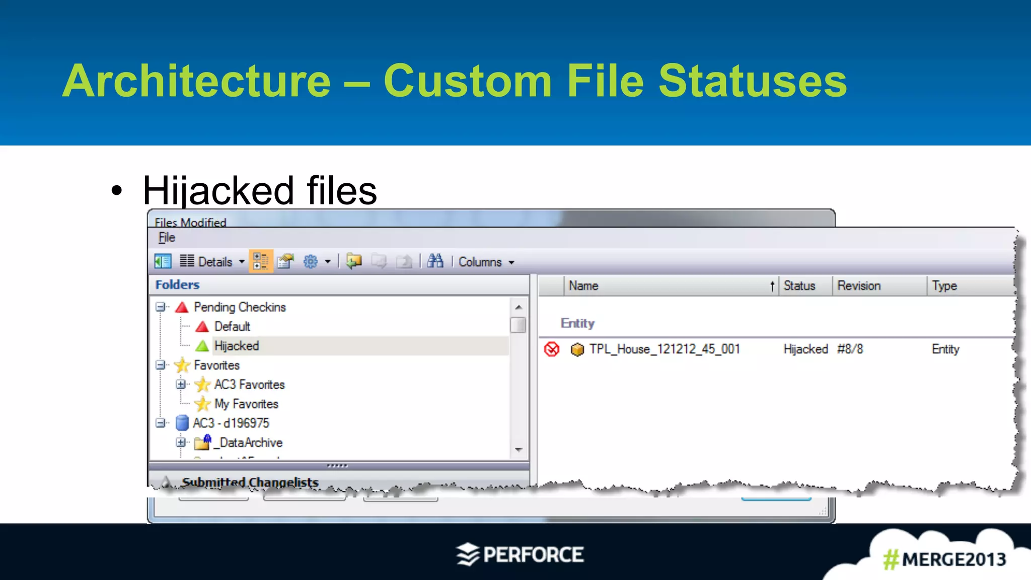Collapse the Favorites node

(x=160, y=365)
